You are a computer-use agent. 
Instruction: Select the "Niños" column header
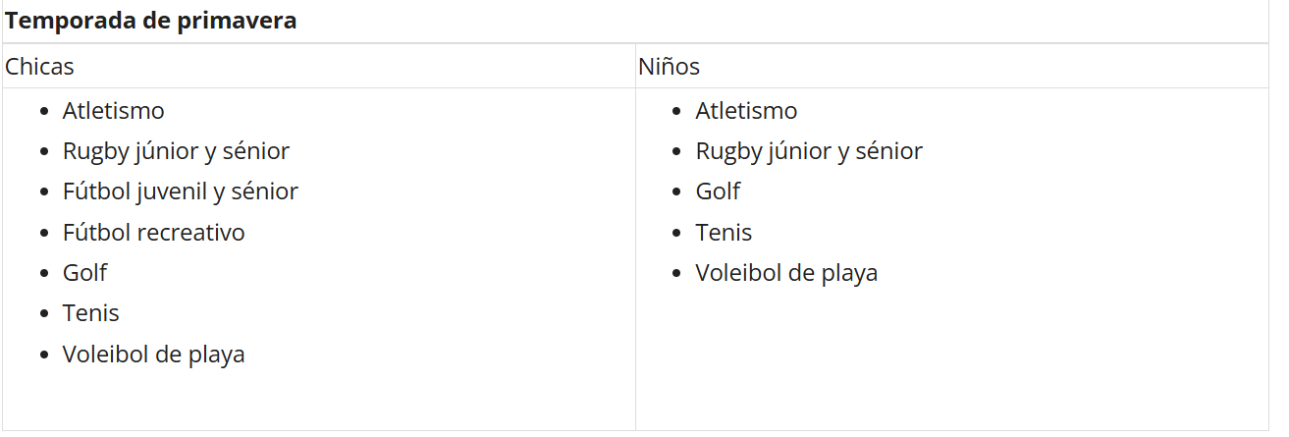(669, 67)
